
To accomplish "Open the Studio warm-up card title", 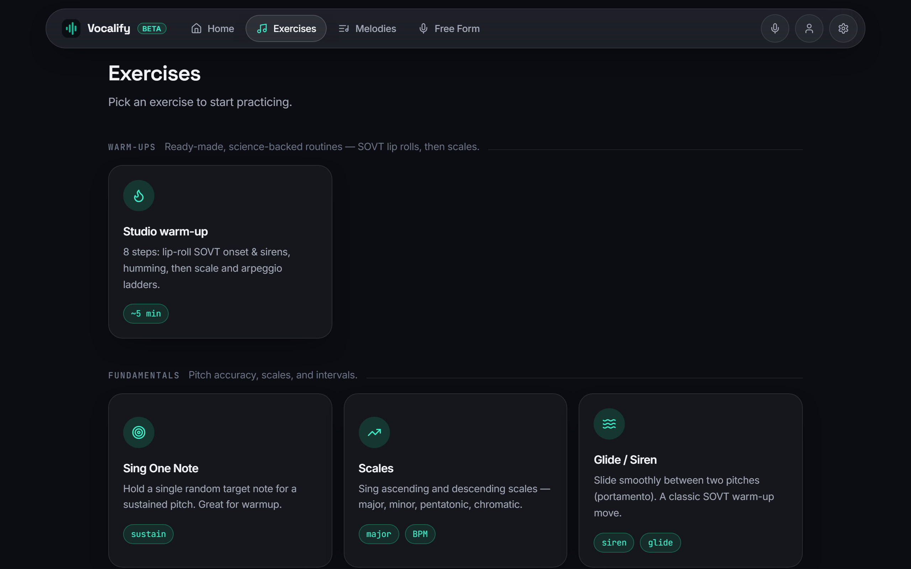I will pos(165,232).
